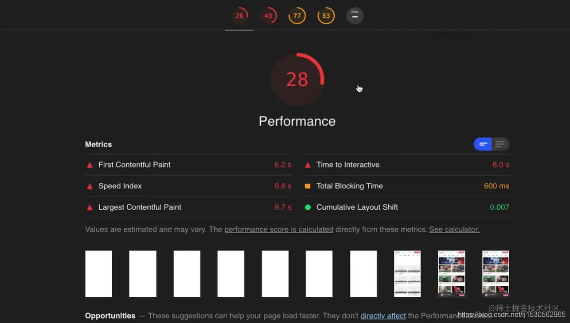
Task: Click red triangle beside Speed Index
Action: point(90,186)
